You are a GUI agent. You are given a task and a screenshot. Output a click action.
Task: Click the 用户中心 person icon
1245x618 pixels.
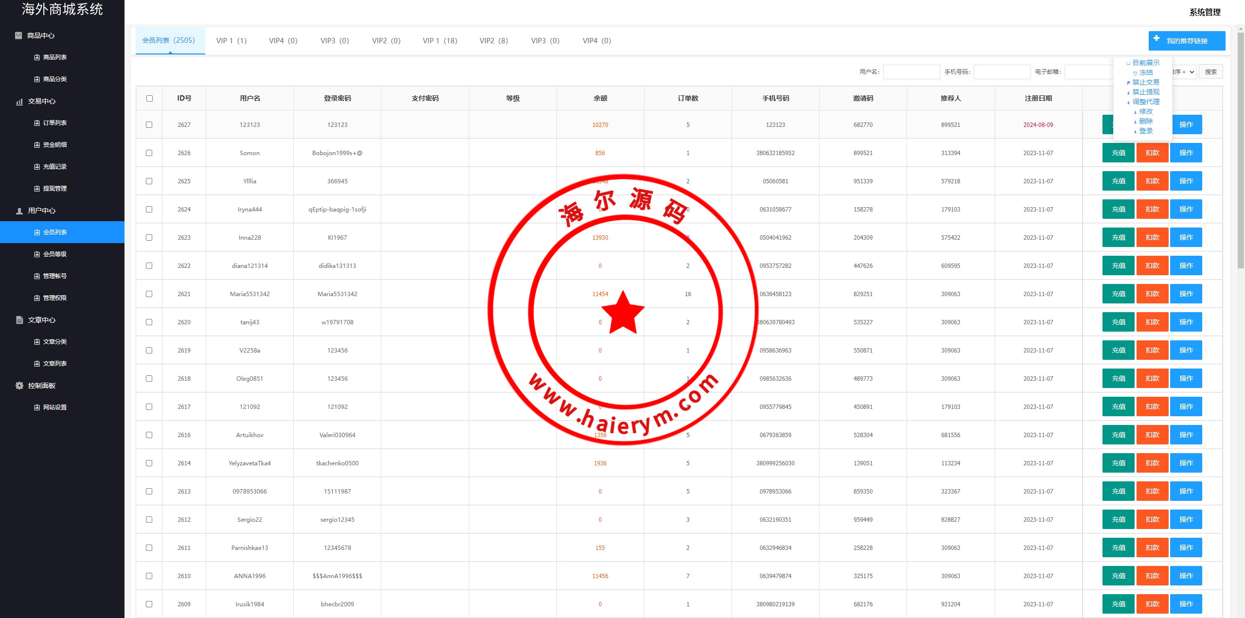click(19, 211)
